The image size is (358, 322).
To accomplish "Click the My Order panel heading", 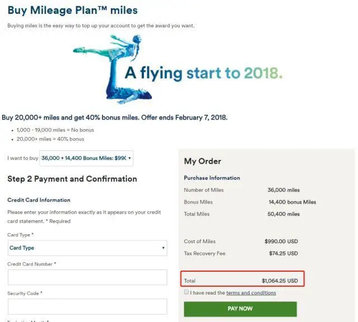I will tap(202, 161).
